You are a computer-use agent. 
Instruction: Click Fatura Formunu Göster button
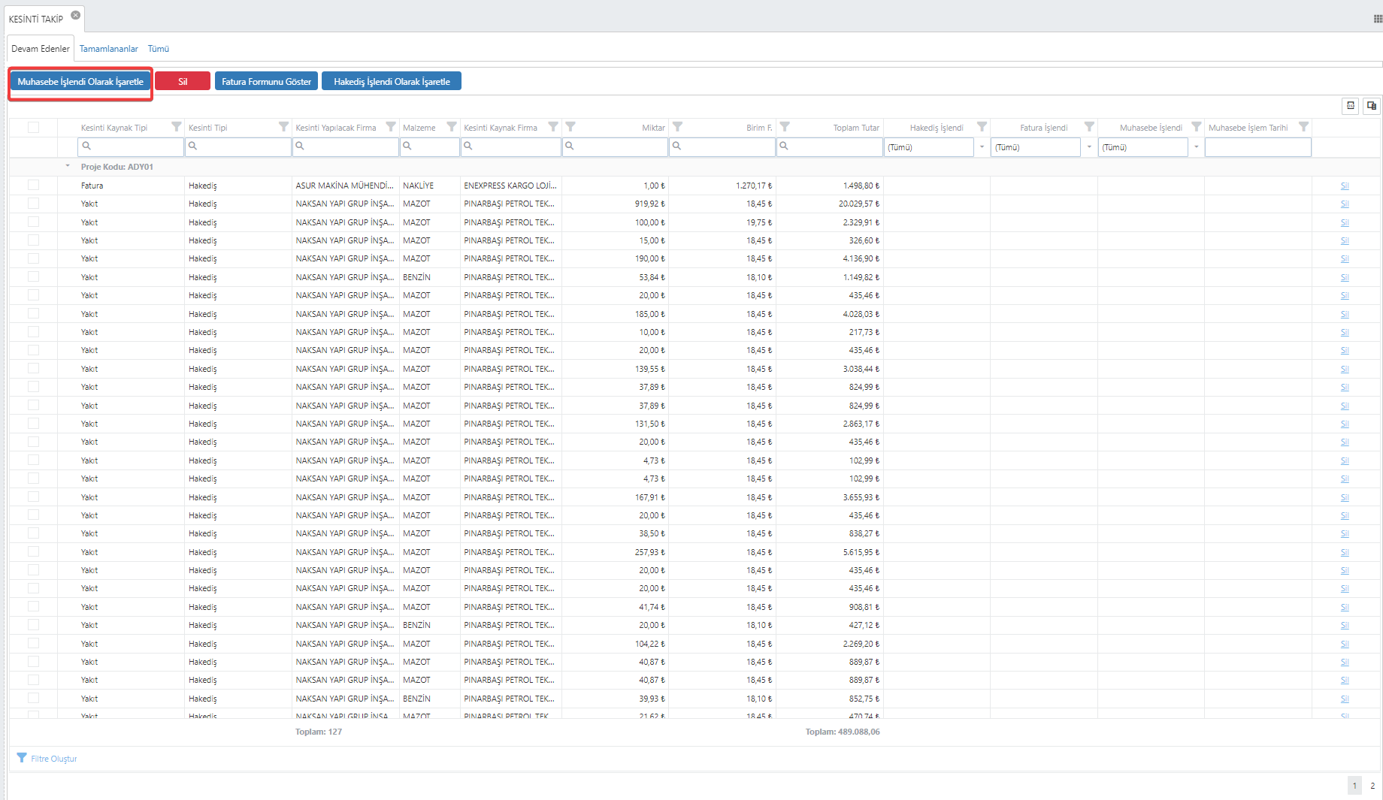266,81
